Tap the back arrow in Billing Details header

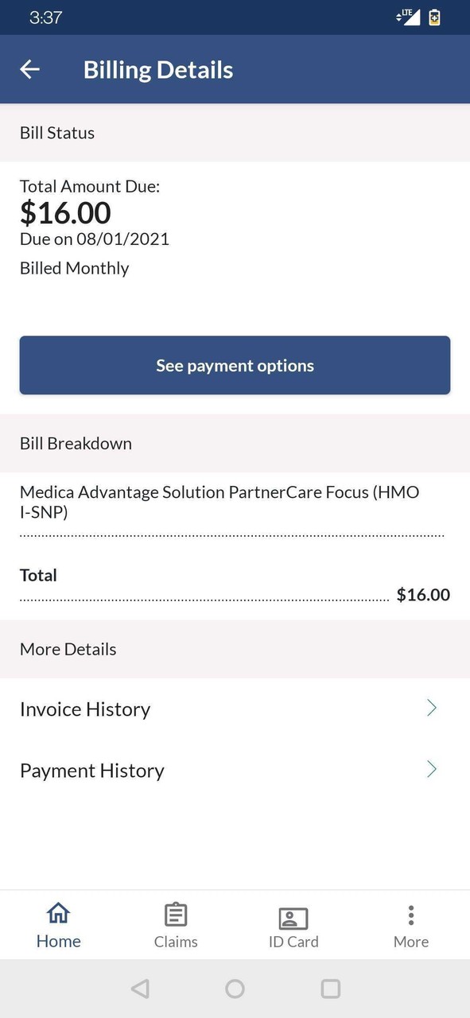(29, 69)
